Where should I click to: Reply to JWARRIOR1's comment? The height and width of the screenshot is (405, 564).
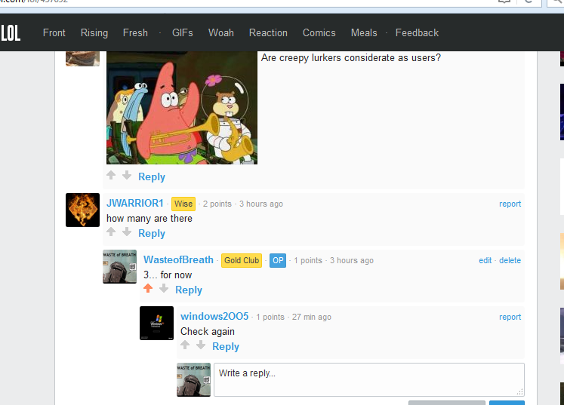pyautogui.click(x=152, y=233)
